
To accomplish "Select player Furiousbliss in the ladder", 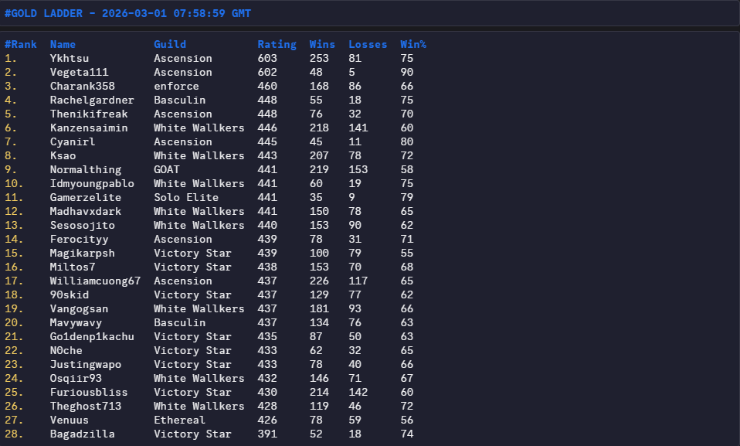I will (89, 392).
